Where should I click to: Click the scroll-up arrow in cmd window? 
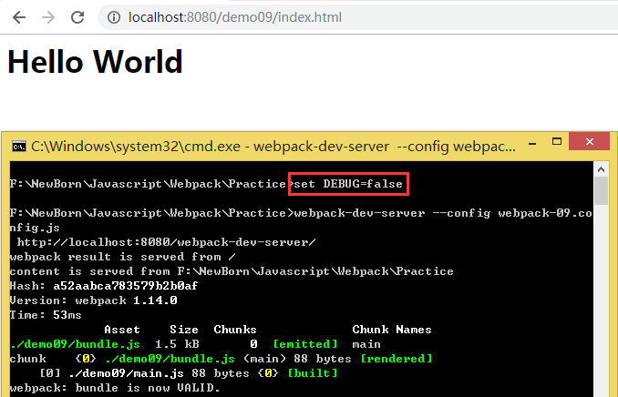pyautogui.click(x=601, y=169)
